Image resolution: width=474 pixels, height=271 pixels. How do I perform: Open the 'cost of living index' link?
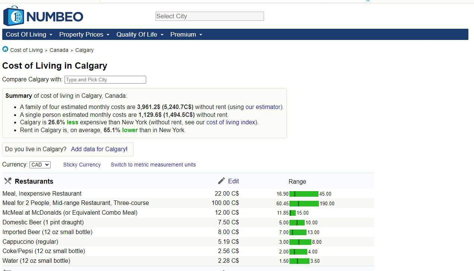click(x=231, y=122)
